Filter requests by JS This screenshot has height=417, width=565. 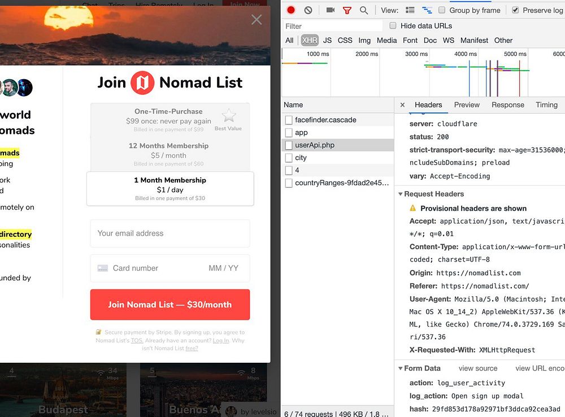click(327, 40)
